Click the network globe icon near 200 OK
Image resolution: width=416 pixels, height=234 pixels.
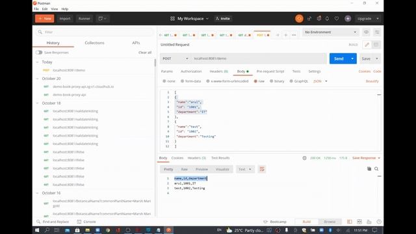click(x=305, y=158)
